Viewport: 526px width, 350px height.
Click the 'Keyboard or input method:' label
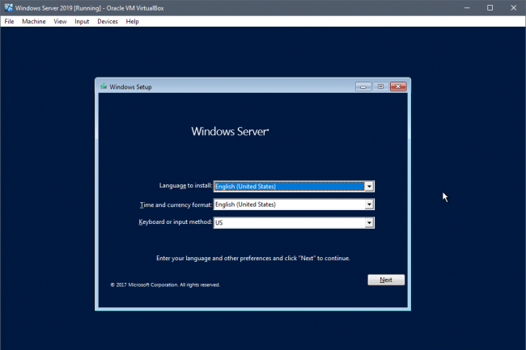point(176,222)
